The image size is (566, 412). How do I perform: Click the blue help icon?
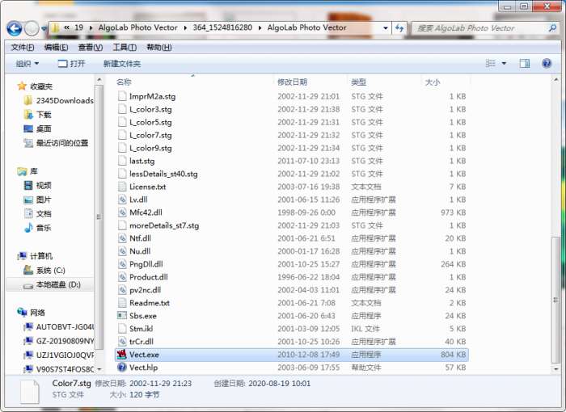pyautogui.click(x=547, y=64)
